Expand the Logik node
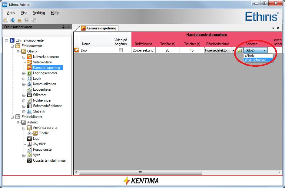 point(24,79)
